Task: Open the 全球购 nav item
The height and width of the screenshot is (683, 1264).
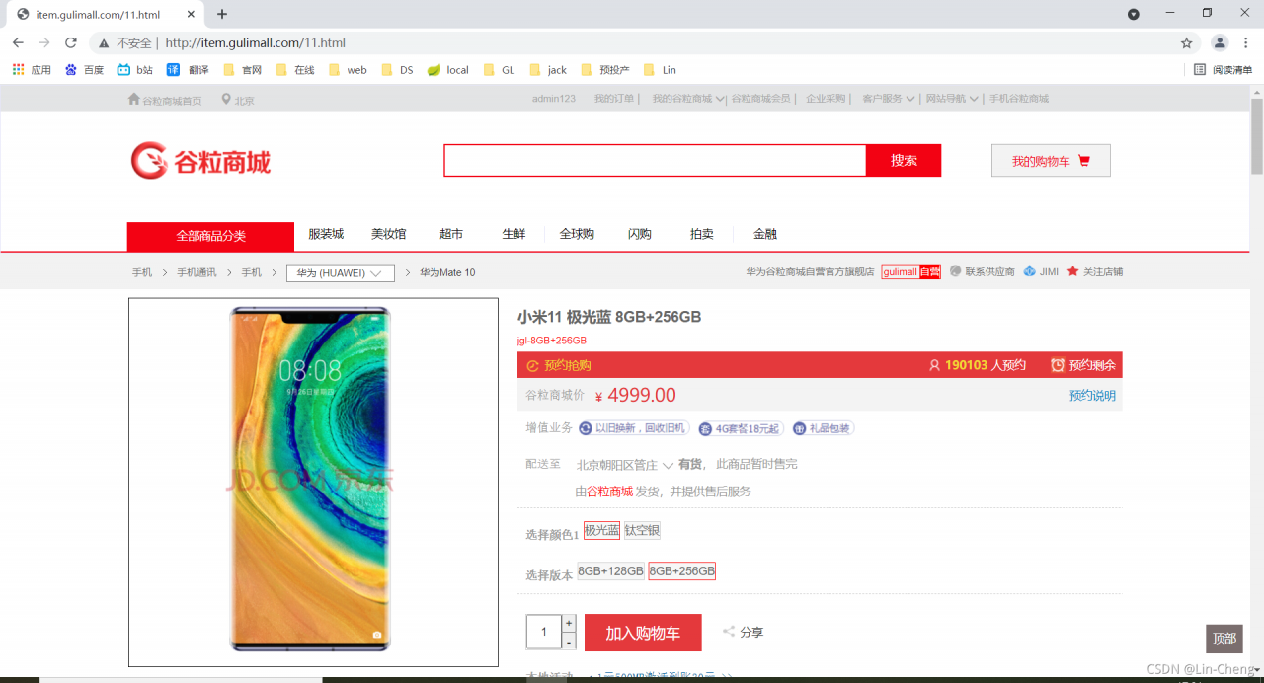Action: [577, 234]
